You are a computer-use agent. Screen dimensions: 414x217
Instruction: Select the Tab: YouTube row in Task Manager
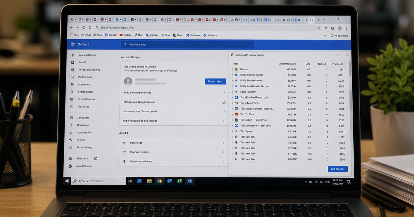(289, 114)
